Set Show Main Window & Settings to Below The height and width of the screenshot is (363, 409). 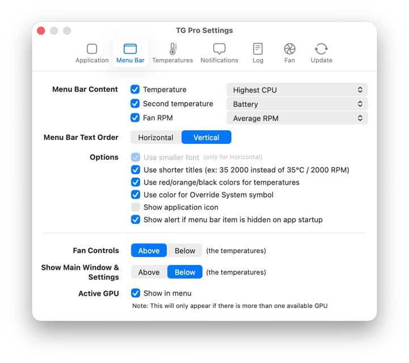click(185, 272)
